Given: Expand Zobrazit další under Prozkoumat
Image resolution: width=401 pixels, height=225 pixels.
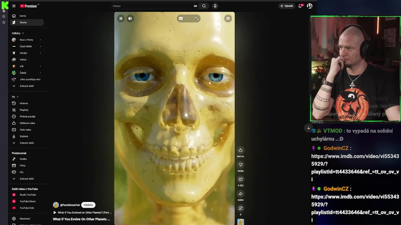Looking at the screenshot, I should coord(27,179).
